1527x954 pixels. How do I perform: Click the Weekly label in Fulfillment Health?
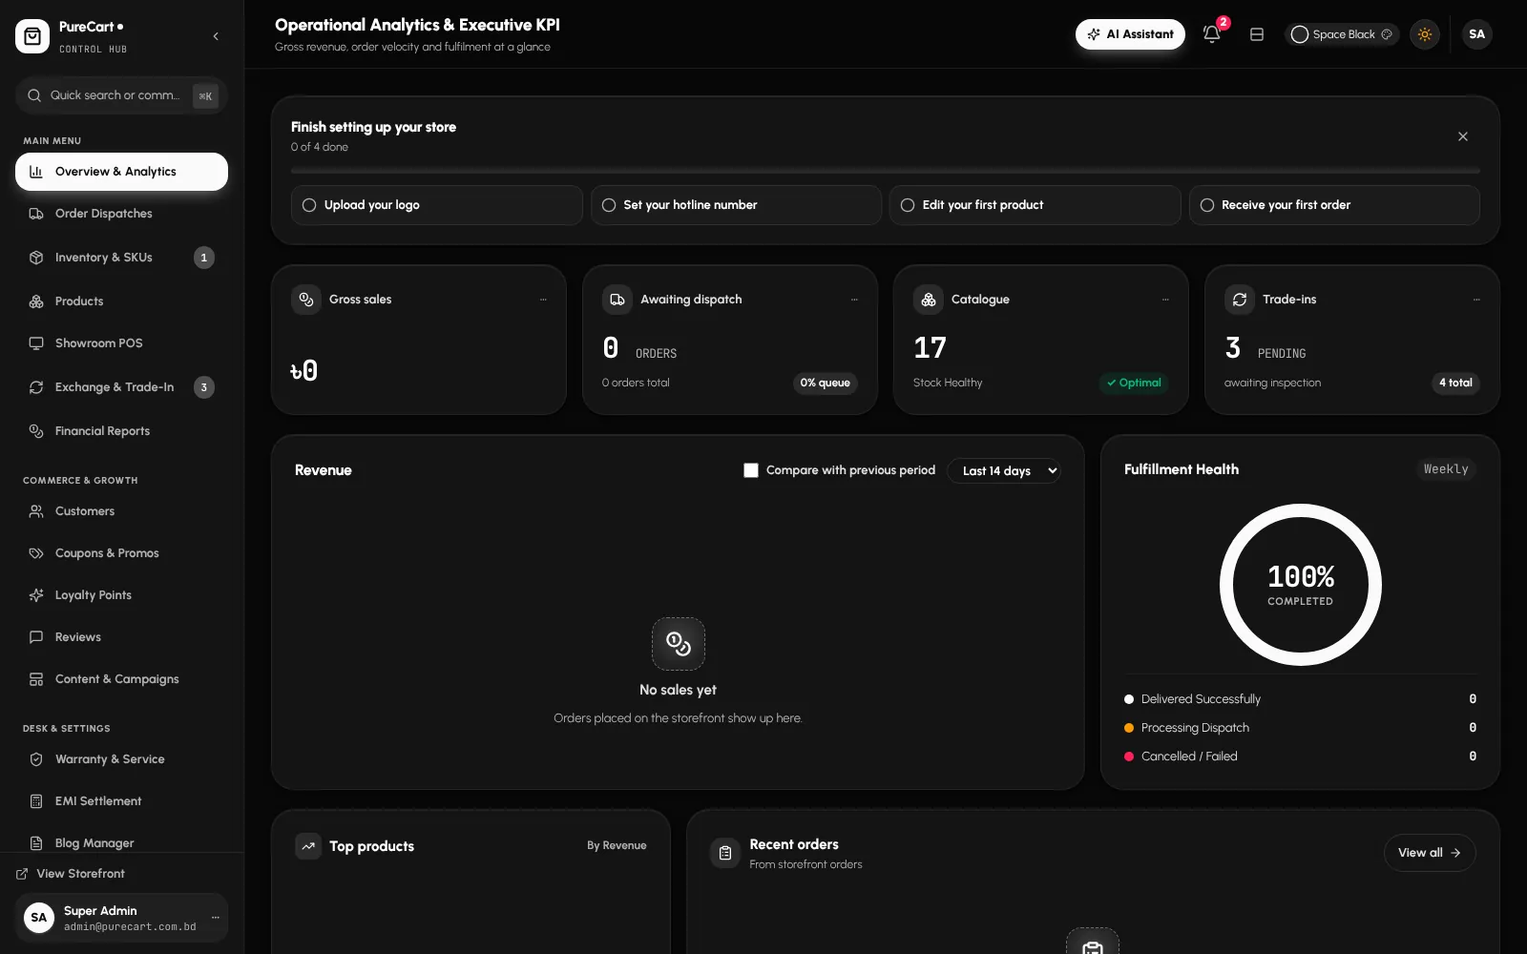pos(1446,469)
